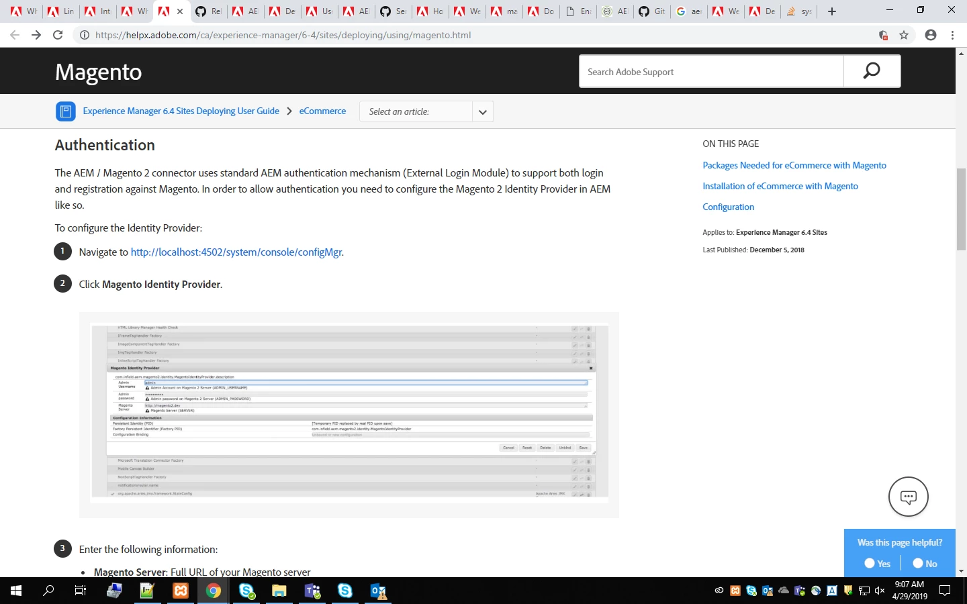967x604 pixels.
Task: Launch Notepad++ from the taskbar
Action: coord(147,591)
